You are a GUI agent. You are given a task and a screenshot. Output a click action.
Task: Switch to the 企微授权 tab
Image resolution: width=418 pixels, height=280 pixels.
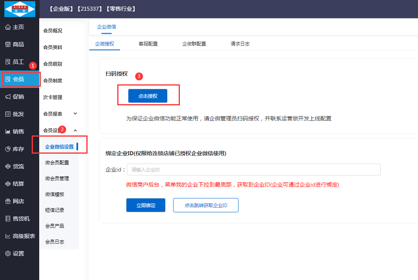pos(105,44)
